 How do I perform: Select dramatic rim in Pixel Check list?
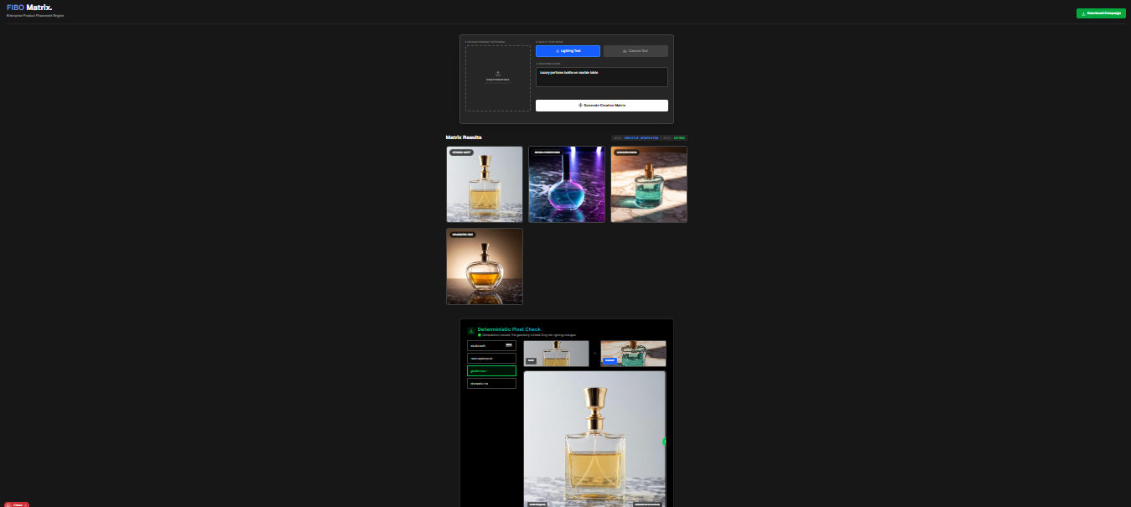(491, 383)
